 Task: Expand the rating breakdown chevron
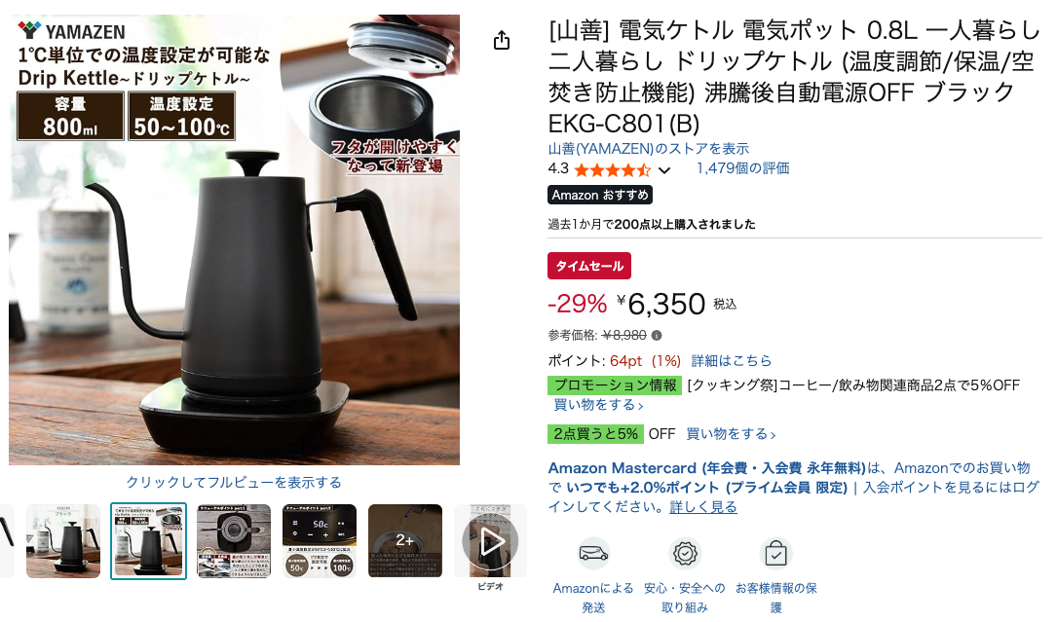[x=664, y=169]
